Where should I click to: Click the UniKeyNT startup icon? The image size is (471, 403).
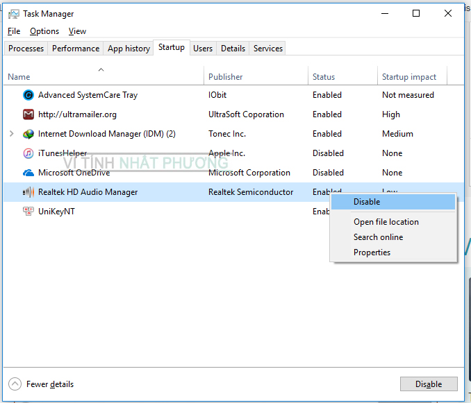pos(28,212)
